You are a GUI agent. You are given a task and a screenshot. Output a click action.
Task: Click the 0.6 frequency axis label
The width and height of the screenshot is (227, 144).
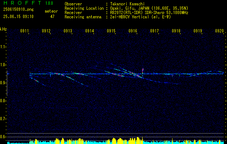3,137
